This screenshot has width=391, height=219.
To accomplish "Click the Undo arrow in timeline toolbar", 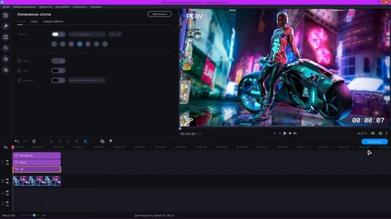I will [x=16, y=141].
